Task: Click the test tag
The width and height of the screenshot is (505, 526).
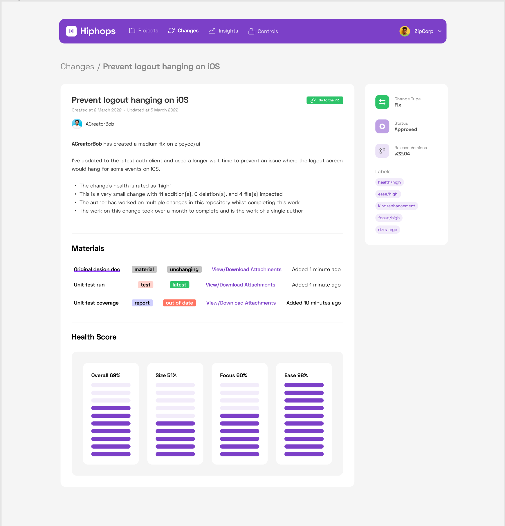Action: point(145,285)
